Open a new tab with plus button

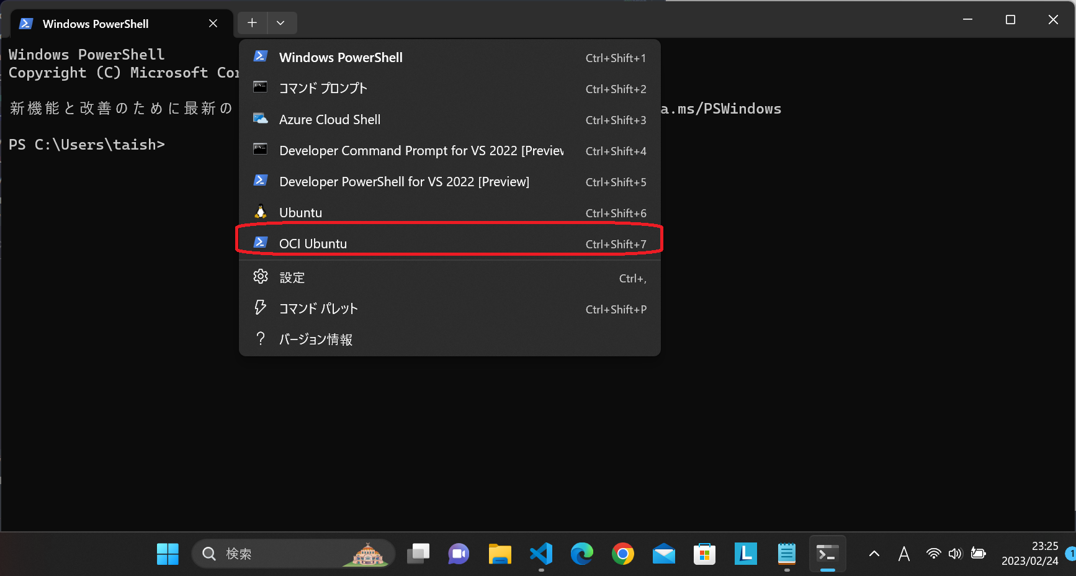[x=252, y=23]
